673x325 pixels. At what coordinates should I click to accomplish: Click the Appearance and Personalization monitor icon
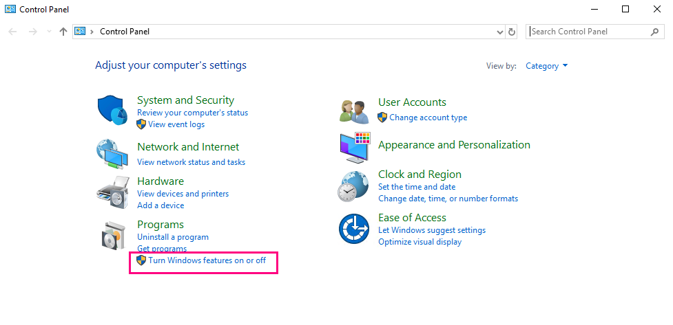pos(355,147)
